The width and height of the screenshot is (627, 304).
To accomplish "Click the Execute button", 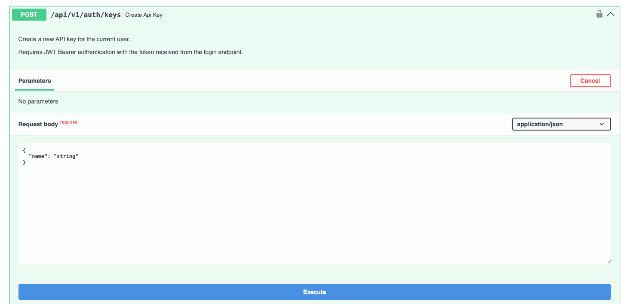I will click(x=314, y=292).
